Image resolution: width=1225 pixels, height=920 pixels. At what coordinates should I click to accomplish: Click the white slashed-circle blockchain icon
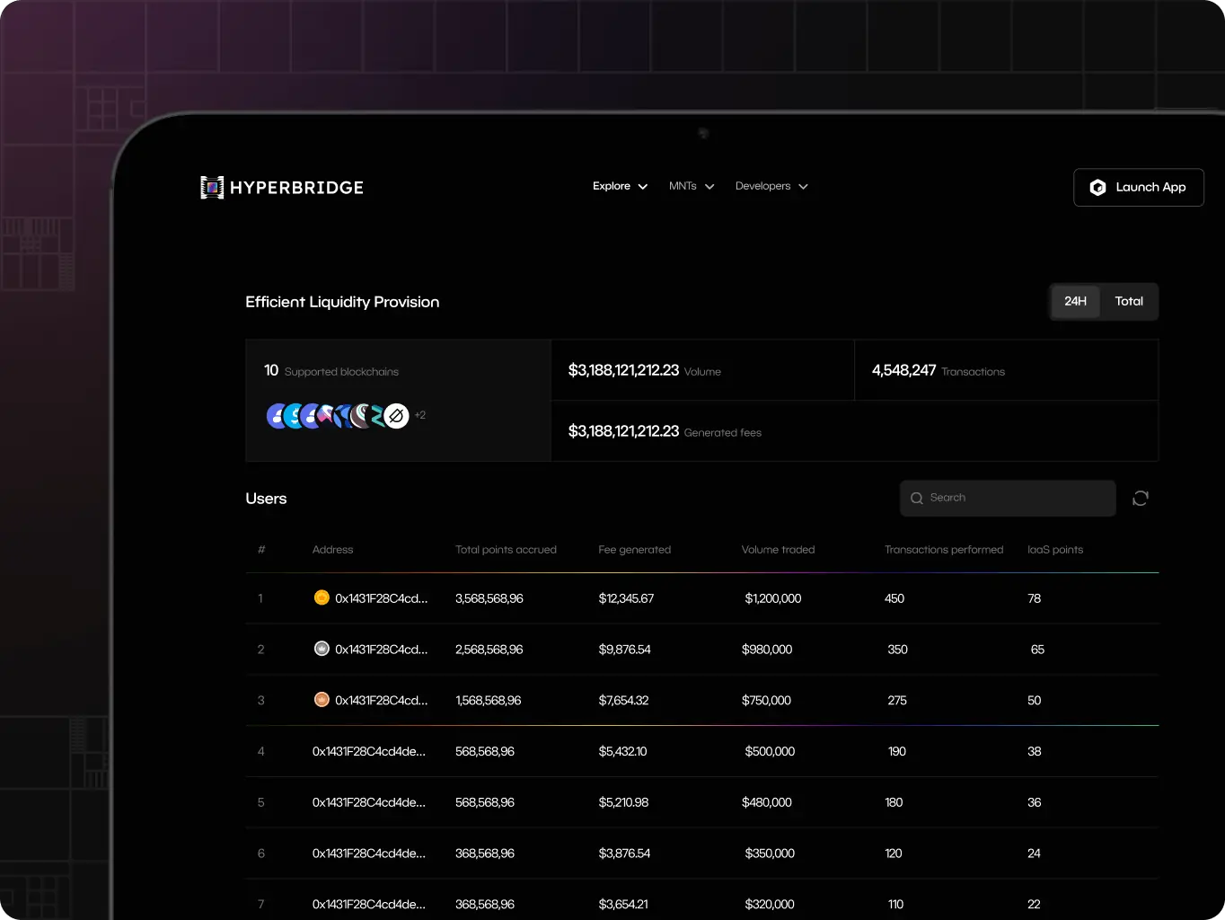tap(396, 415)
